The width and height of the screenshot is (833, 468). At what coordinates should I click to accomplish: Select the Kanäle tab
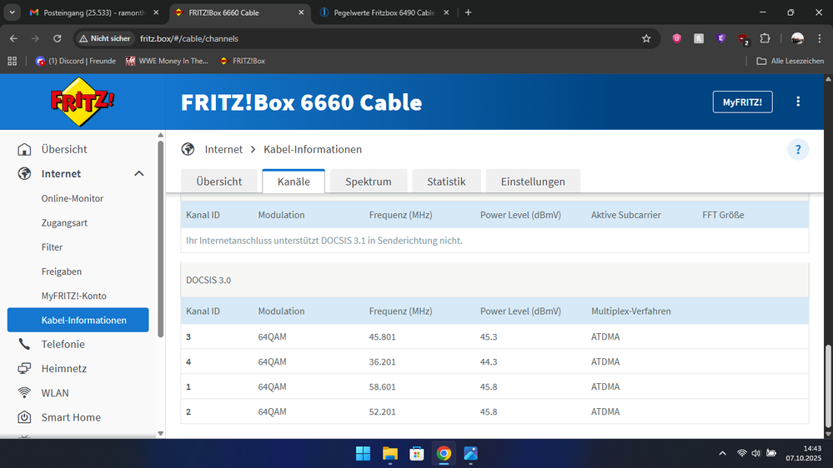(294, 182)
